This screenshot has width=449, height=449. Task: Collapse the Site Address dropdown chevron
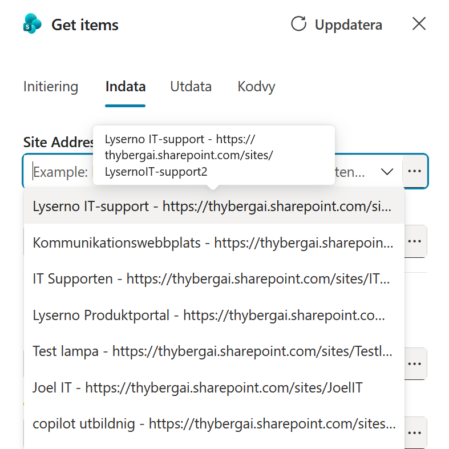[387, 172]
